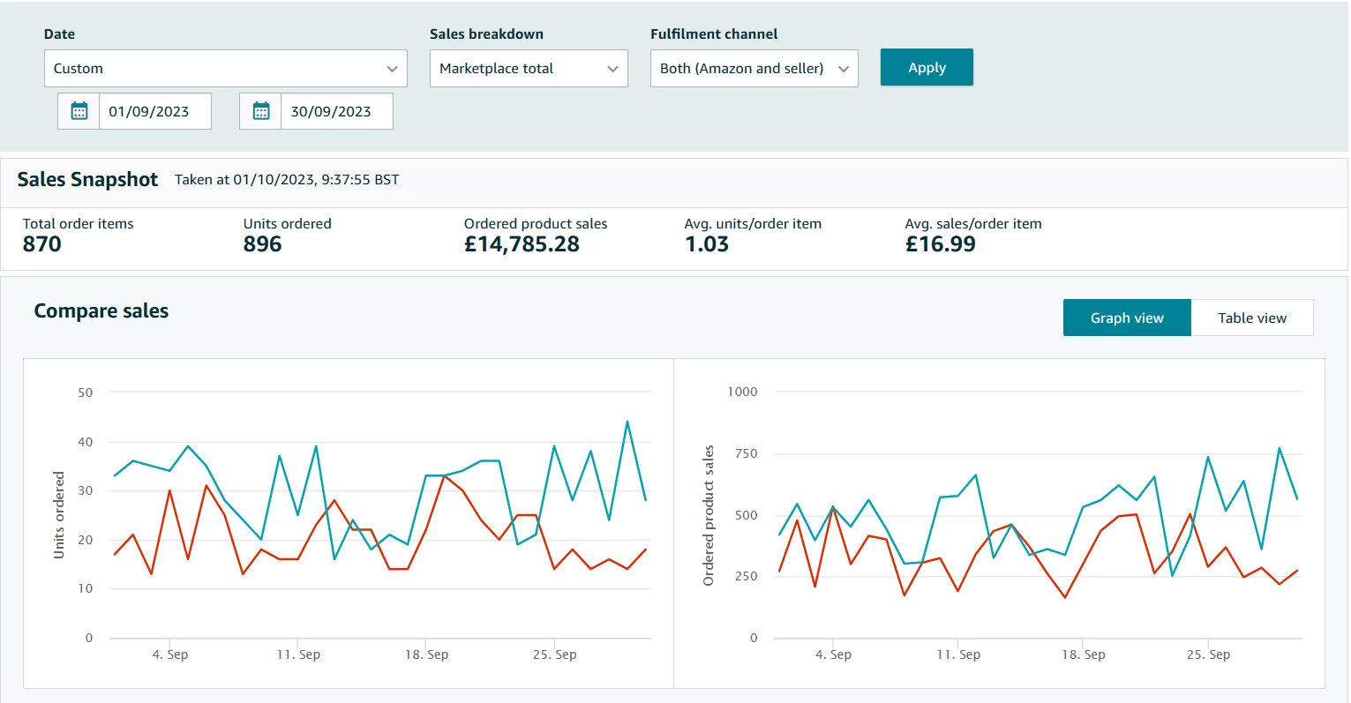Expand the Fulfilment channel dropdown
This screenshot has width=1351, height=703.
click(754, 69)
